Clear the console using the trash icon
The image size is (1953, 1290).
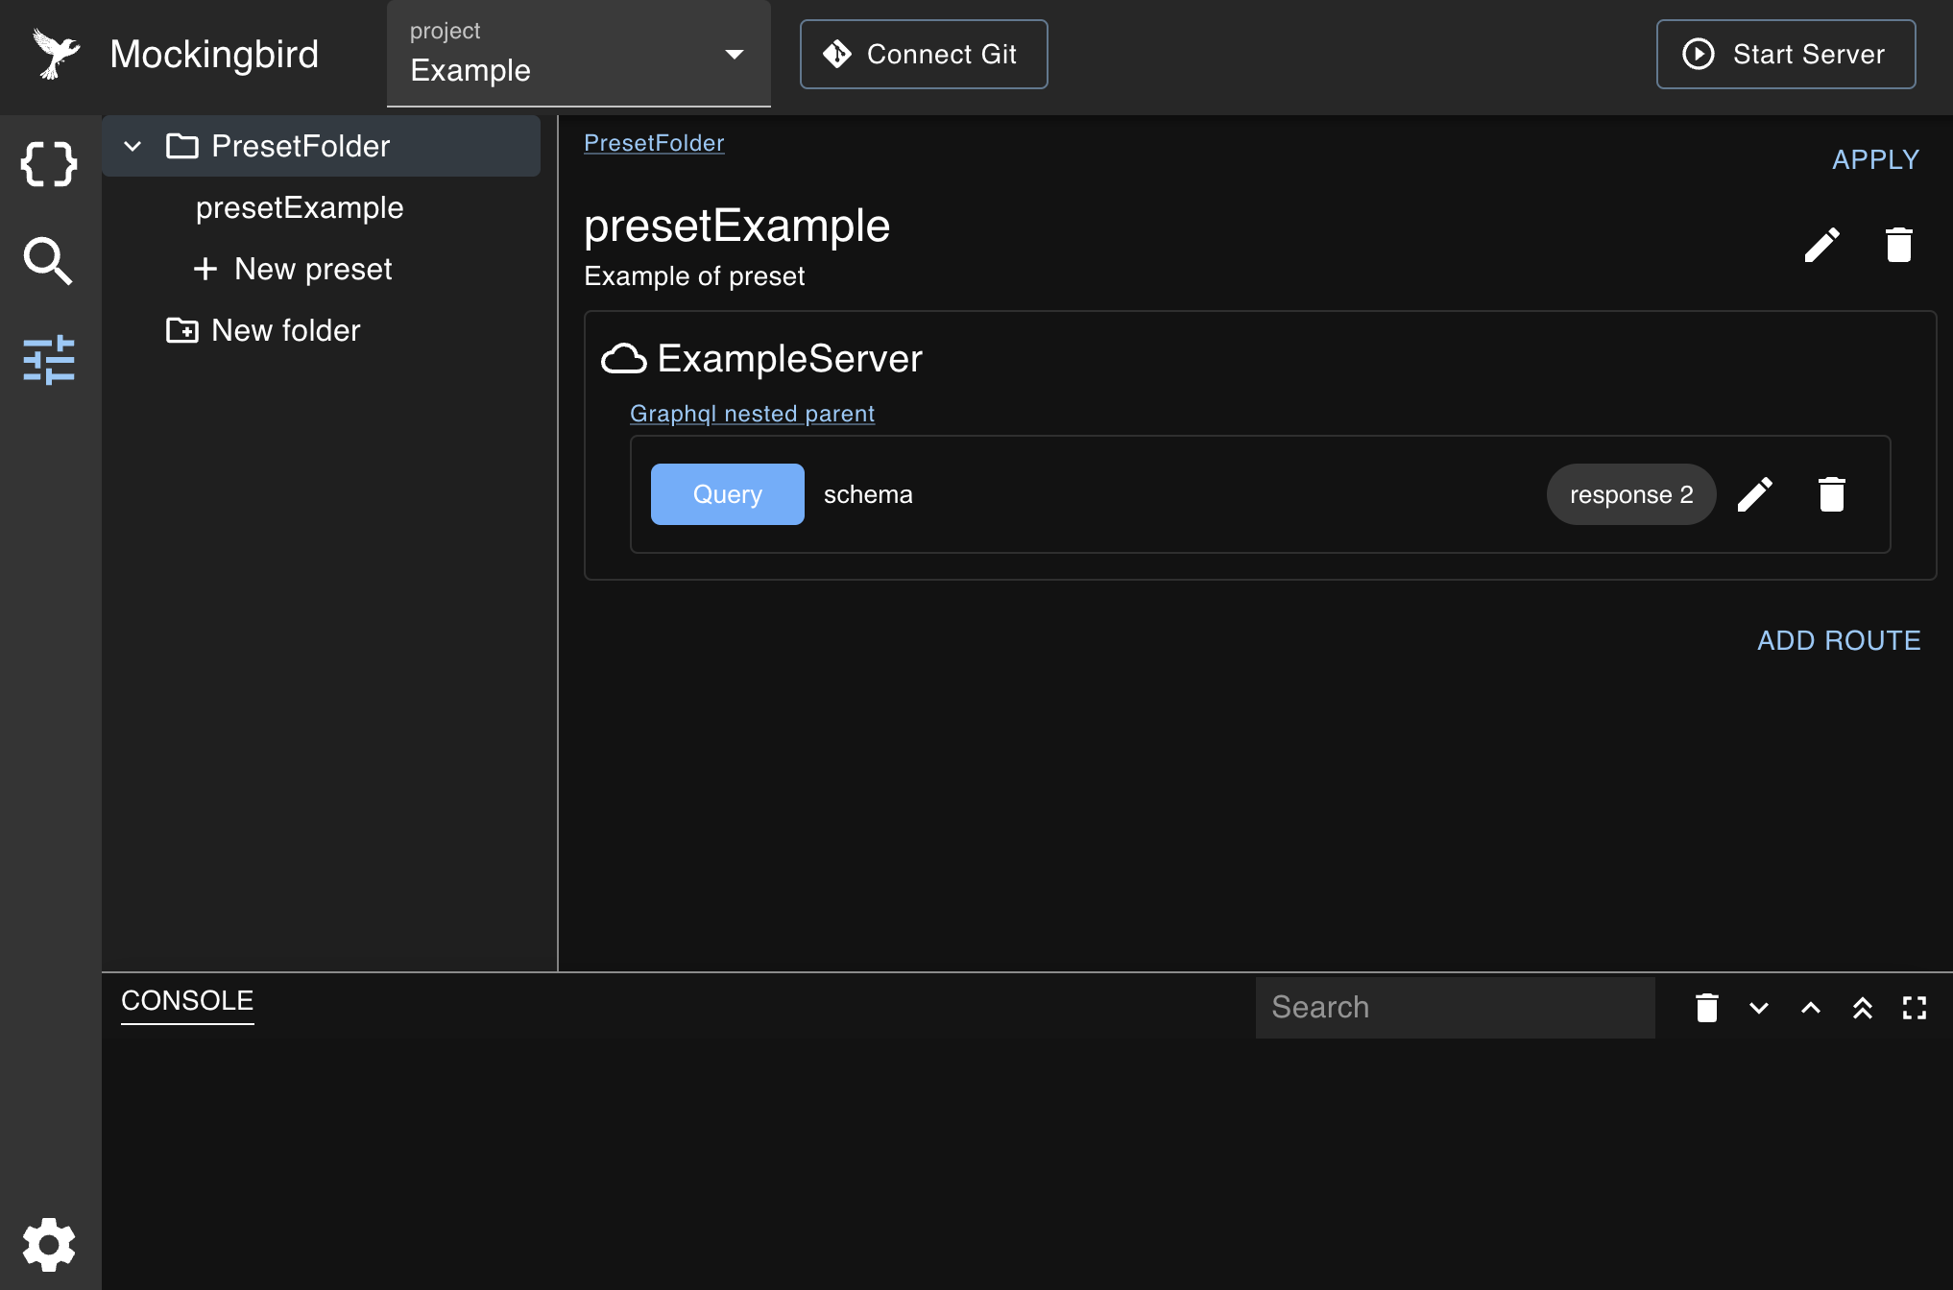tap(1706, 1008)
